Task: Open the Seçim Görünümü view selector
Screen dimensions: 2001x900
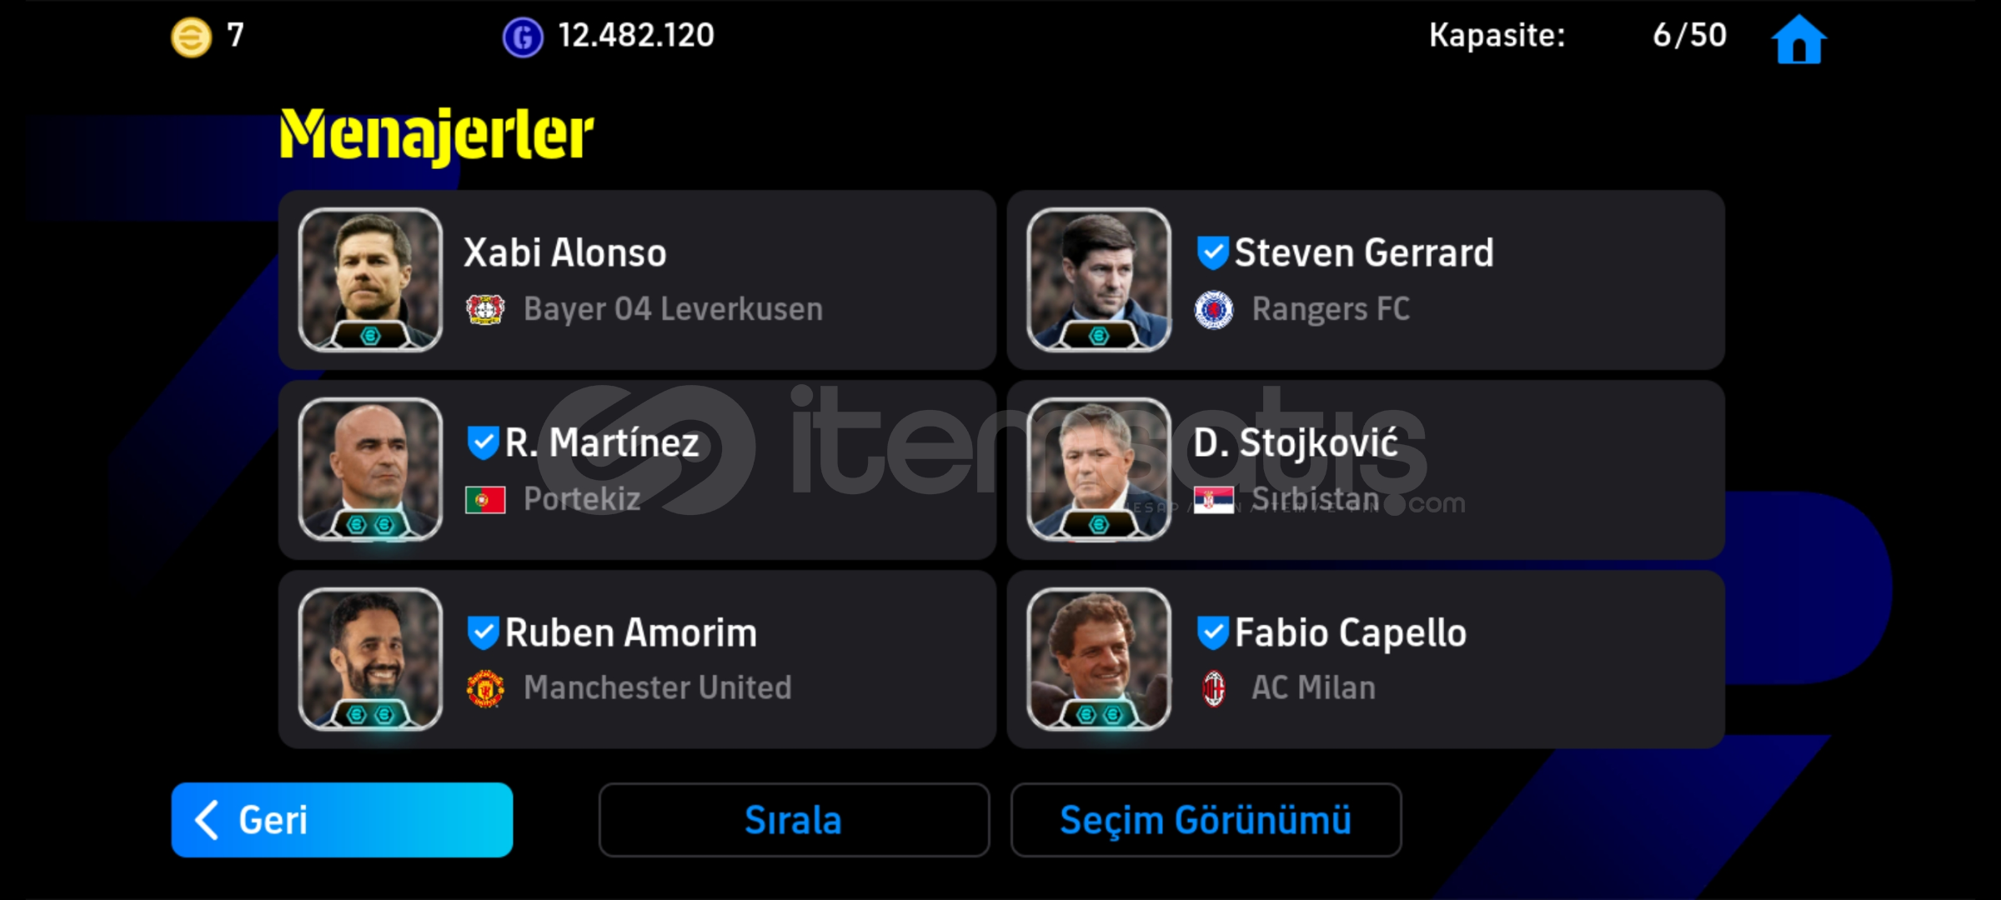Action: [1206, 820]
